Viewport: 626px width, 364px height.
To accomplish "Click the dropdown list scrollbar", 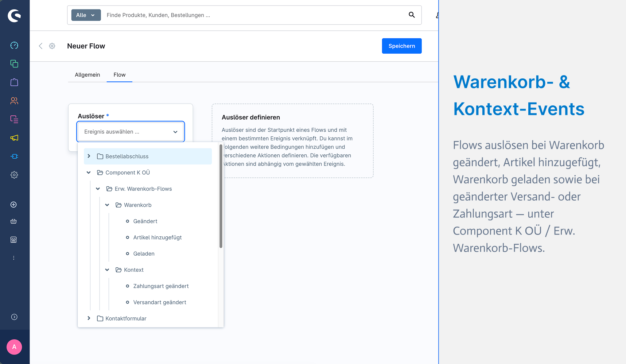I will click(x=221, y=196).
